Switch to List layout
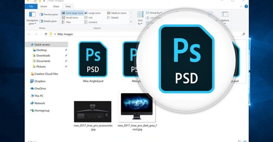Screen dimensions: 273x142 click(x=89, y=18)
